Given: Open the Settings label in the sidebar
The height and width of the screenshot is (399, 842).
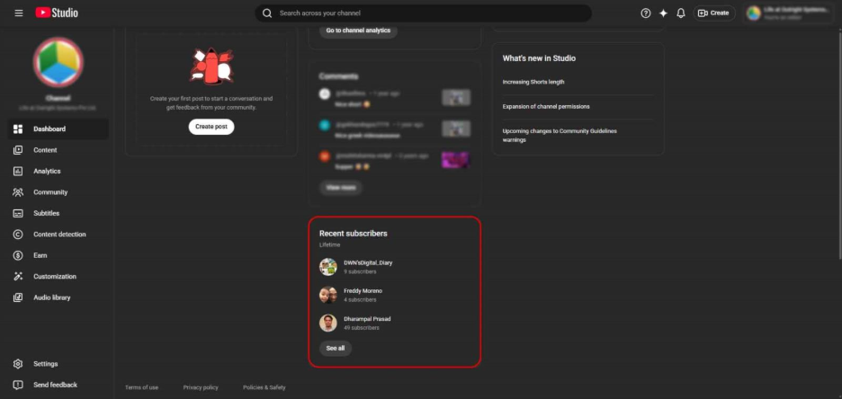Looking at the screenshot, I should coord(46,364).
